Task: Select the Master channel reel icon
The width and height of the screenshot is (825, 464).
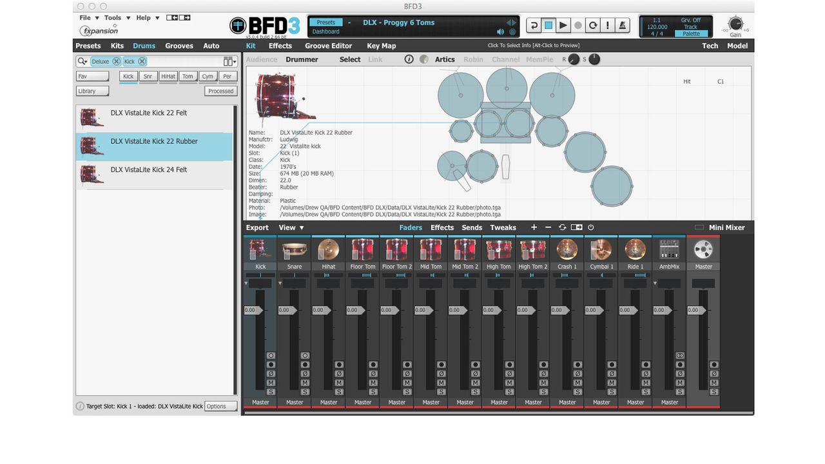Action: 704,249
